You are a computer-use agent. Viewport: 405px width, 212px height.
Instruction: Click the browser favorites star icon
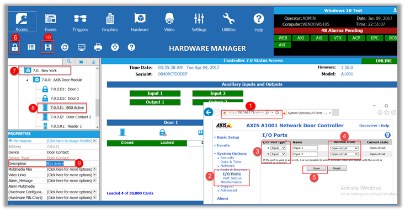click(387, 112)
